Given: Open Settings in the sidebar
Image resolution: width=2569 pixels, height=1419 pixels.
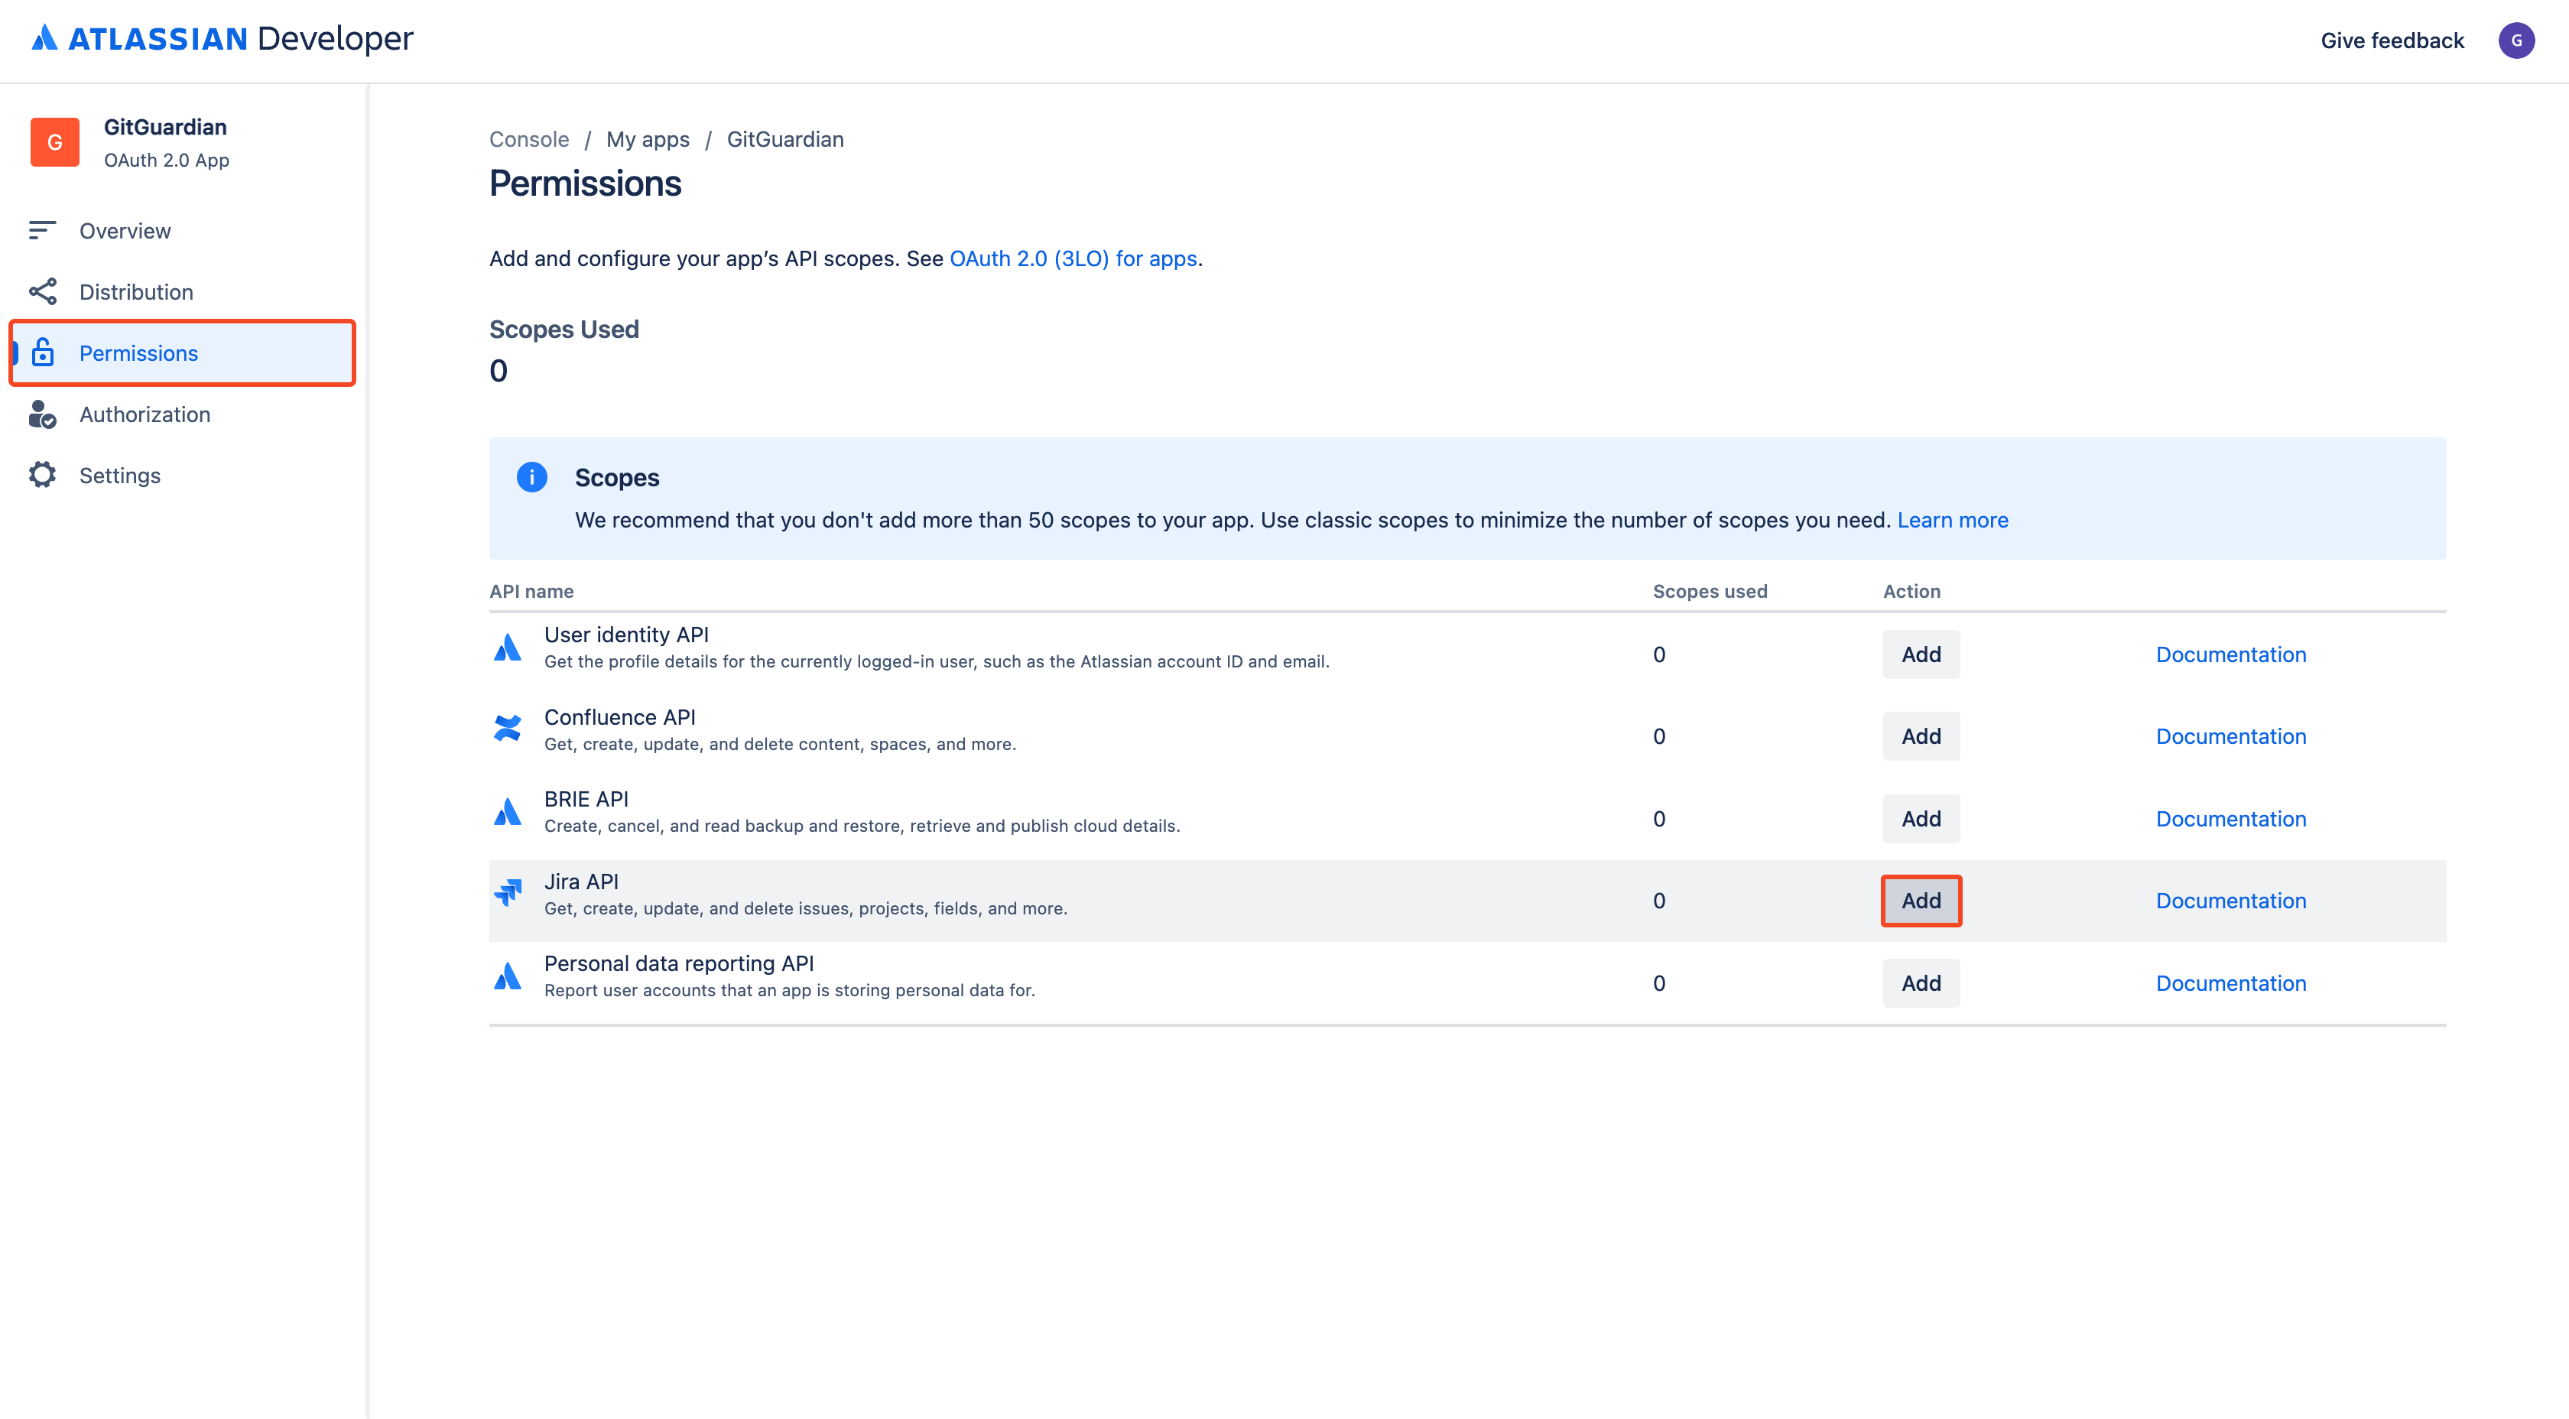Looking at the screenshot, I should [183, 476].
